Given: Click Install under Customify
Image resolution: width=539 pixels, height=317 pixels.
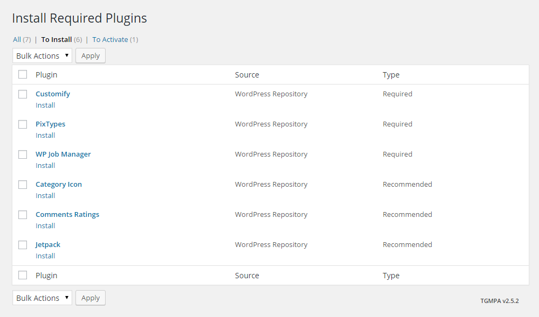Looking at the screenshot, I should [x=45, y=105].
